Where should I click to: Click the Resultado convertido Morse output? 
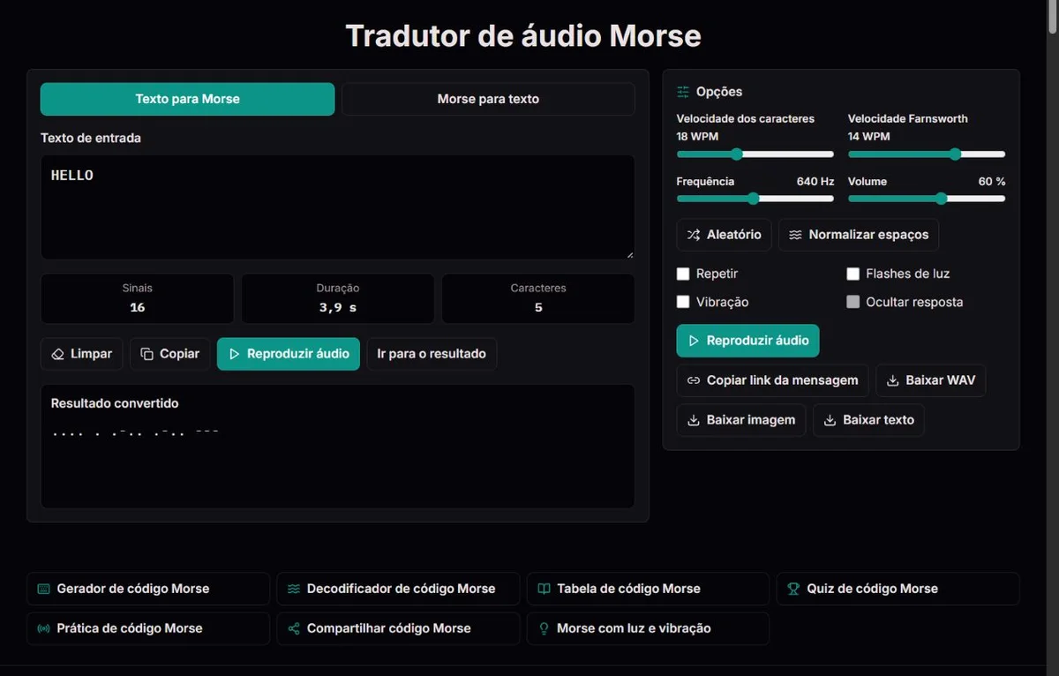[x=135, y=433]
